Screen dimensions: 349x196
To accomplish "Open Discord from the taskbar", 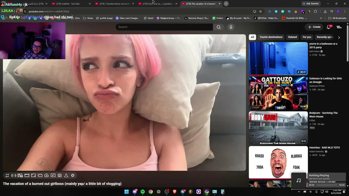I will [x=135, y=192].
